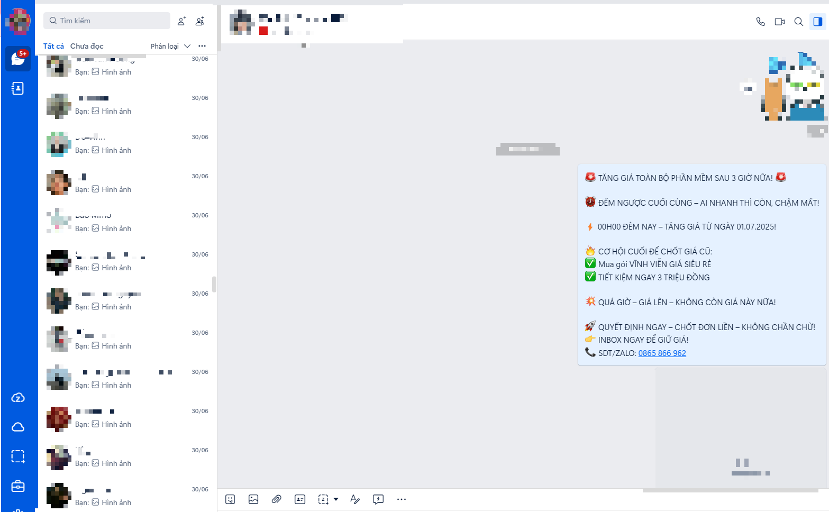Expand the screenshot capture options arrow
This screenshot has width=829, height=512.
(x=336, y=499)
